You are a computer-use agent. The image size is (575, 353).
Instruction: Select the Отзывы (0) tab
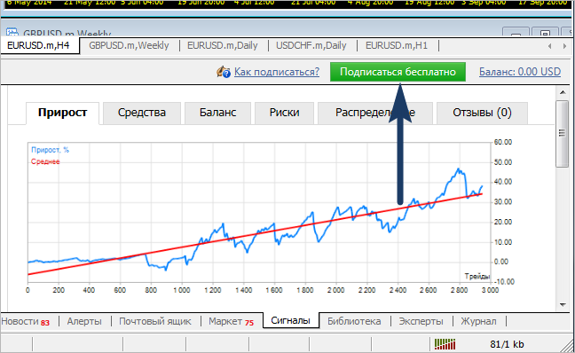coord(482,113)
